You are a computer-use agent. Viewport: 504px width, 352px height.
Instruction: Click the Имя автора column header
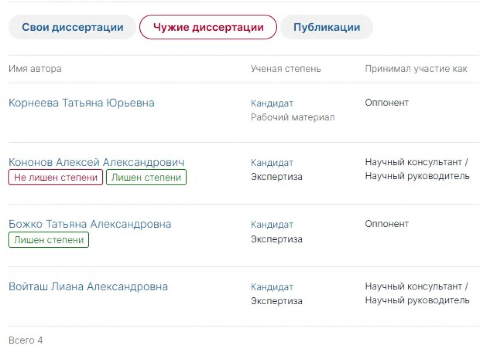point(35,69)
